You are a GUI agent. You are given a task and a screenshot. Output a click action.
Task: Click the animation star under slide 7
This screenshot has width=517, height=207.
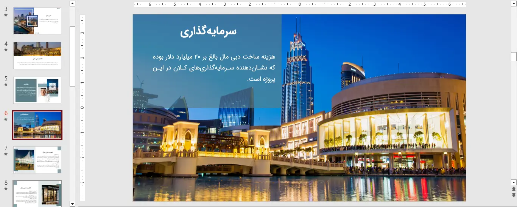pos(6,154)
